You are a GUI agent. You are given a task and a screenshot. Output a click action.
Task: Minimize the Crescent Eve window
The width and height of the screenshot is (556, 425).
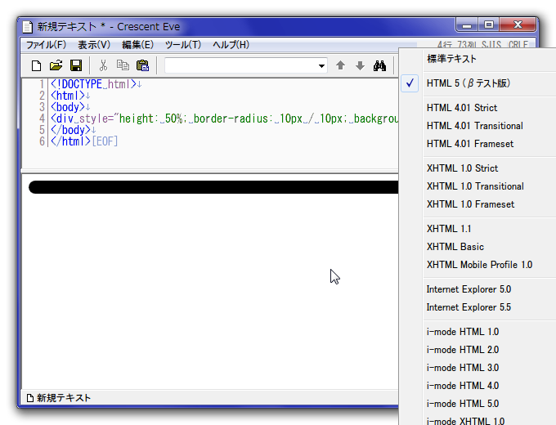(x=467, y=25)
